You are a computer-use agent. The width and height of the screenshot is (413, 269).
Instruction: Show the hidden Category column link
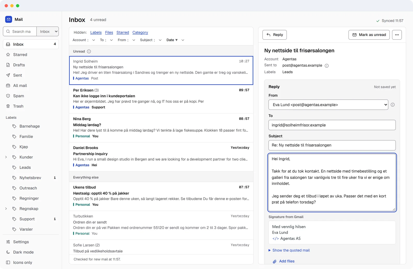coord(140,32)
